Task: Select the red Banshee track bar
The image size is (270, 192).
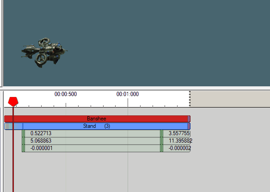Action: pyautogui.click(x=97, y=119)
